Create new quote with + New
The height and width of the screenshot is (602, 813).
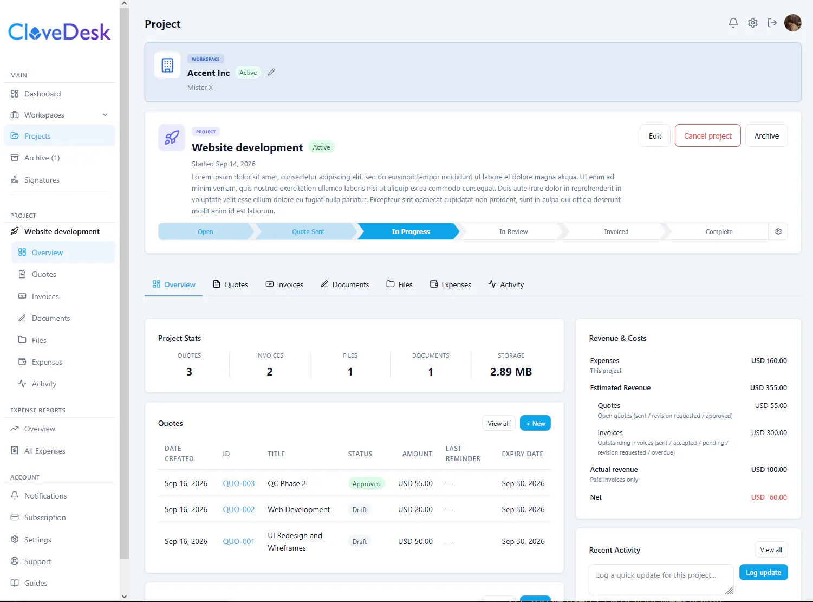click(535, 423)
